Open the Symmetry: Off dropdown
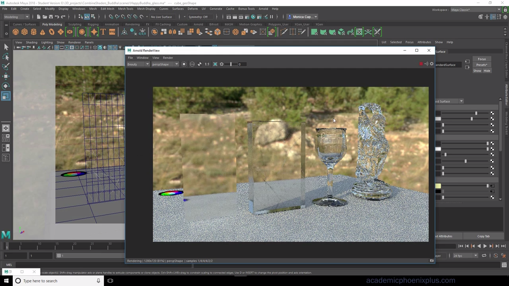The height and width of the screenshot is (286, 509). (x=200, y=17)
